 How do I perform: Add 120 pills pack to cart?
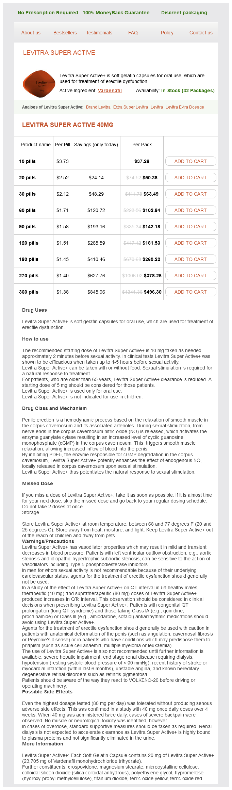click(x=190, y=243)
